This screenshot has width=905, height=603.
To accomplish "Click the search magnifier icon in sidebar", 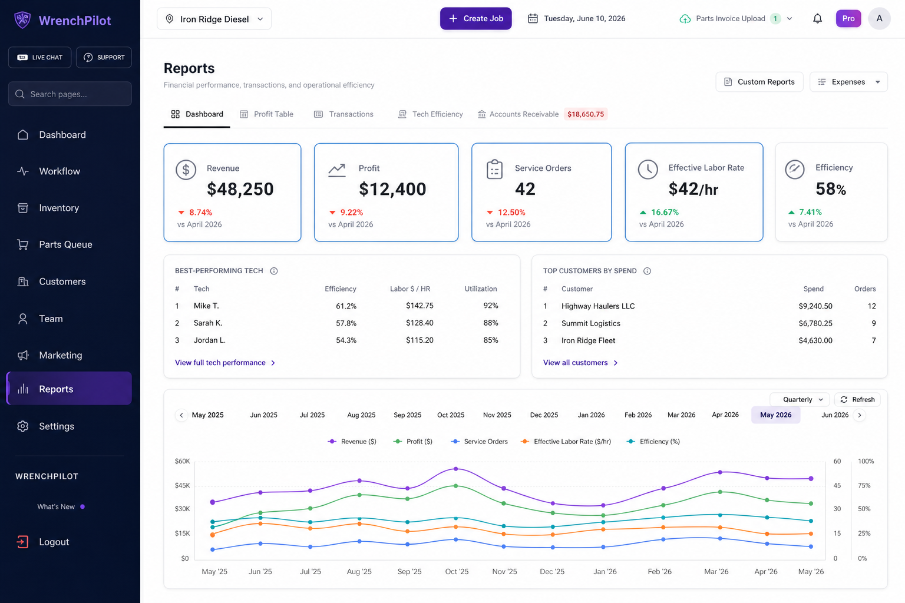I will (20, 94).
